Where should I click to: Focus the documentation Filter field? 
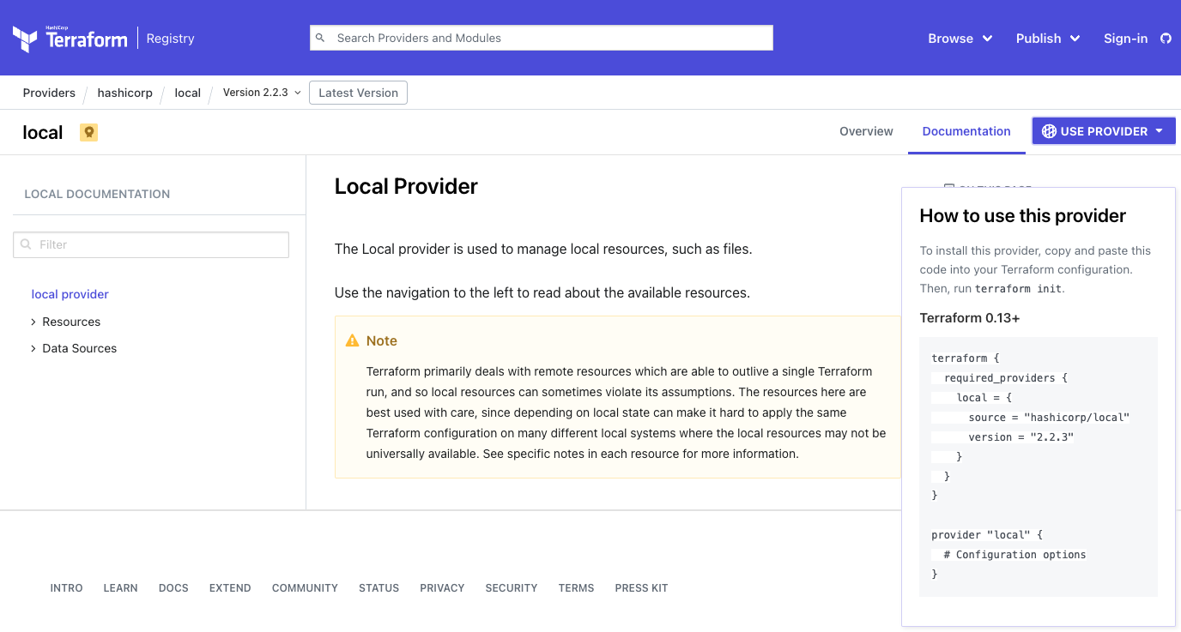point(151,244)
